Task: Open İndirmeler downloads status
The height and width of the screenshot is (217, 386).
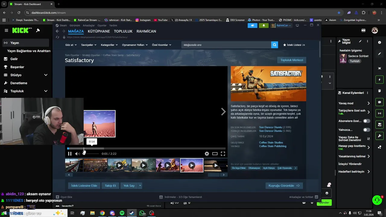Action: click(x=181, y=197)
